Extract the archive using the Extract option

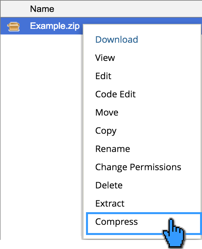110,204
